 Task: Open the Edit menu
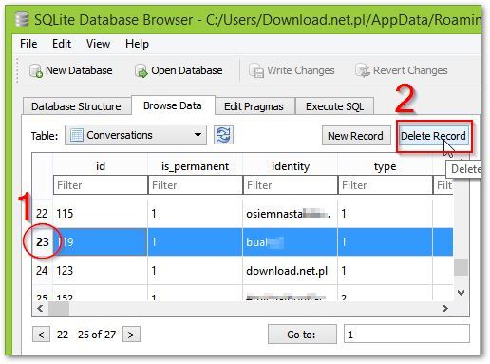click(62, 44)
